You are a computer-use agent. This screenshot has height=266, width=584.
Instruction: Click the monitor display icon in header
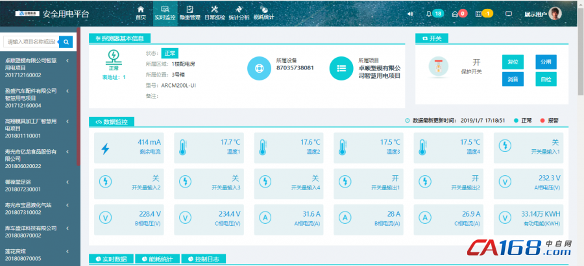coord(508,14)
